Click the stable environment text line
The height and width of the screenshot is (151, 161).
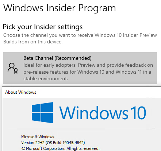coord(46,78)
